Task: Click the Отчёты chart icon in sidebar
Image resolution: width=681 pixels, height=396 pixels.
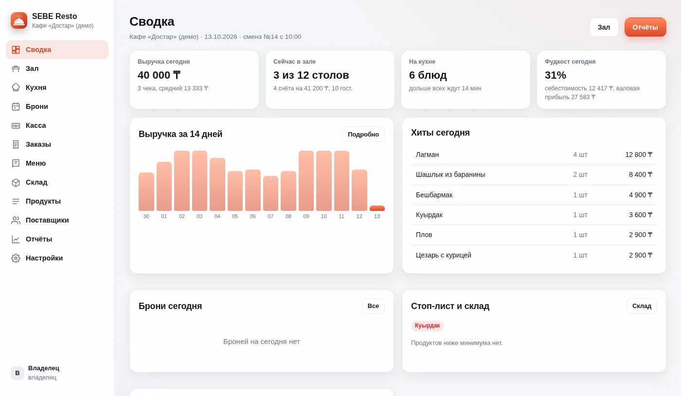Action: coord(16,239)
